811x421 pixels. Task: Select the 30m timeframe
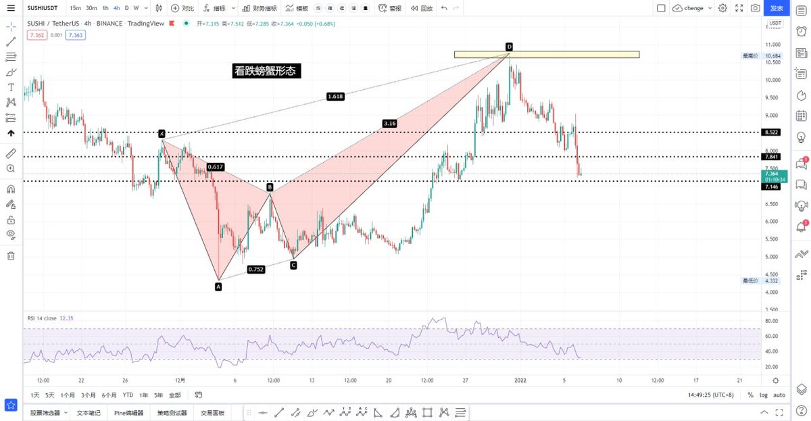[x=91, y=8]
